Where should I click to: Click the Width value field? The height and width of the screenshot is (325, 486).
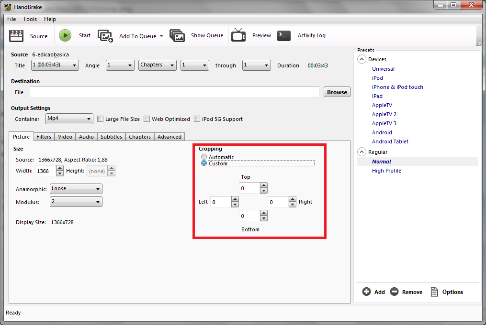(x=45, y=171)
